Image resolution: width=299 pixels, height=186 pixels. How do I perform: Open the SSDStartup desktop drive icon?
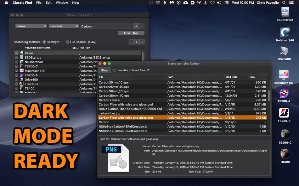[285, 12]
